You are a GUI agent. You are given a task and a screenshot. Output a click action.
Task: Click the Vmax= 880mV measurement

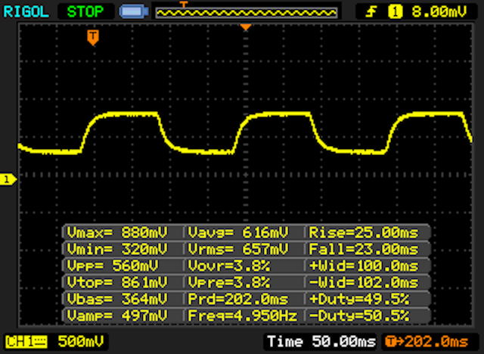coord(116,232)
